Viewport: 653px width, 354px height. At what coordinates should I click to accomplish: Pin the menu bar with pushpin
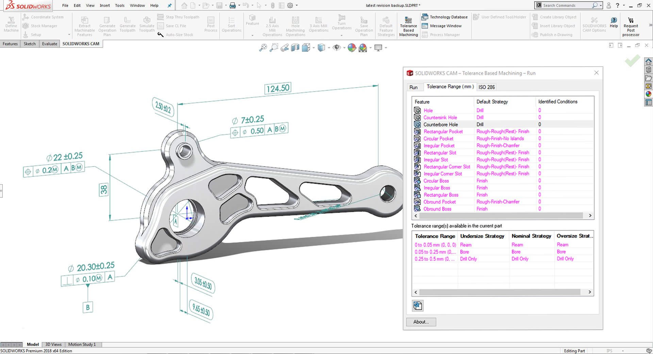169,5
